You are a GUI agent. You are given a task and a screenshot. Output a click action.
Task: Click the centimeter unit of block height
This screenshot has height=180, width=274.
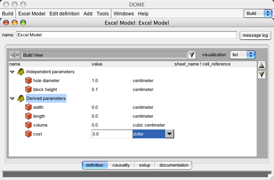pos(143,89)
